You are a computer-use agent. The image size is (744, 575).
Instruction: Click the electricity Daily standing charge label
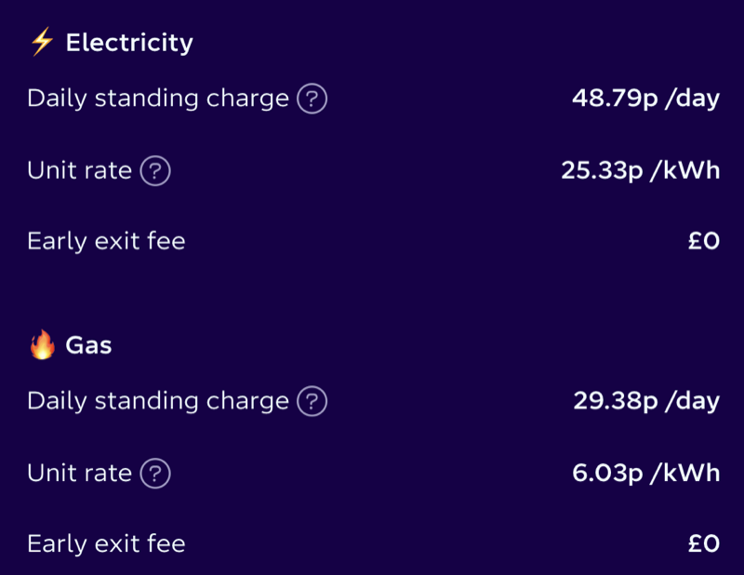coord(158,99)
